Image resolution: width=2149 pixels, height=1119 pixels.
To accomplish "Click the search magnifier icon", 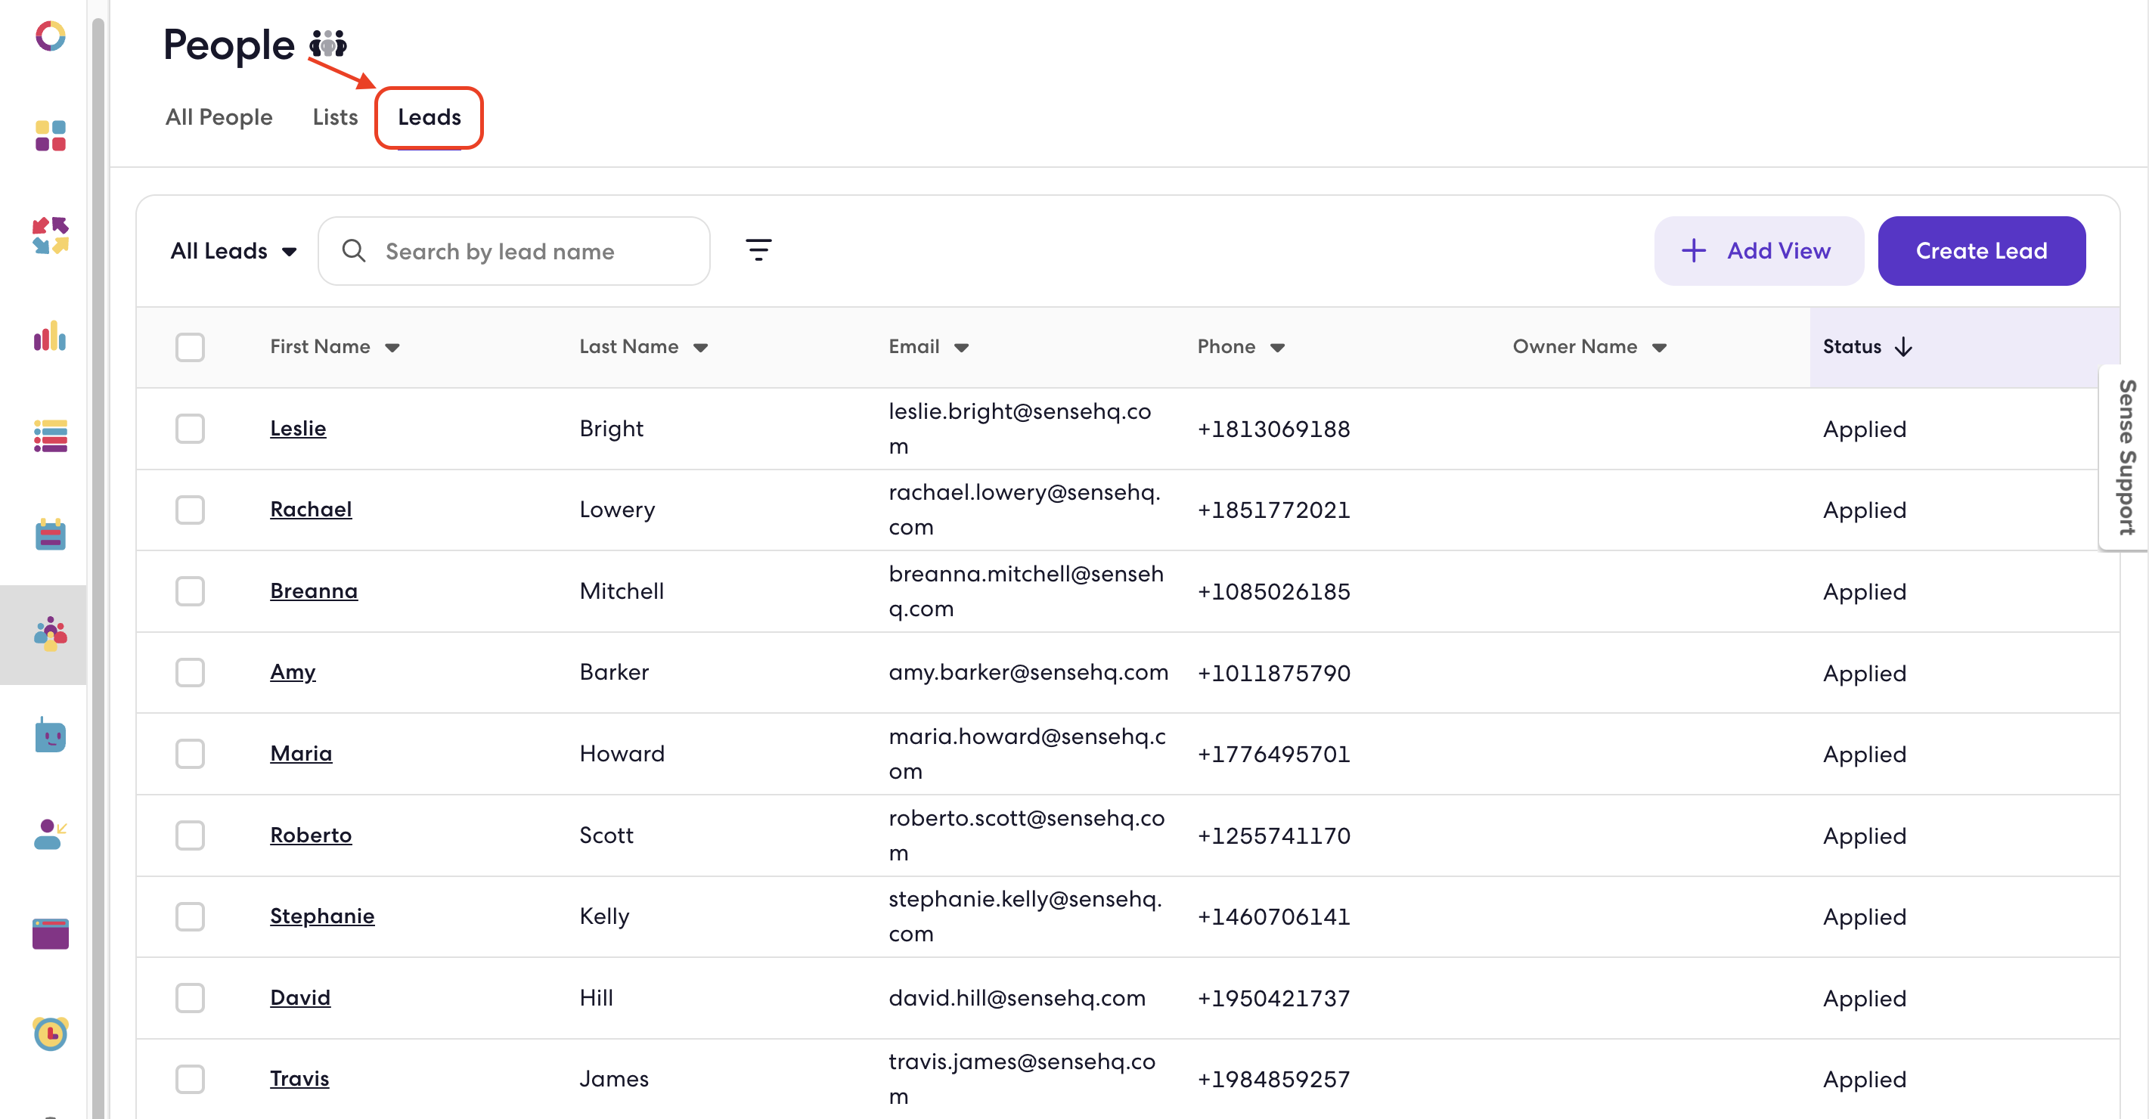I will click(x=354, y=250).
